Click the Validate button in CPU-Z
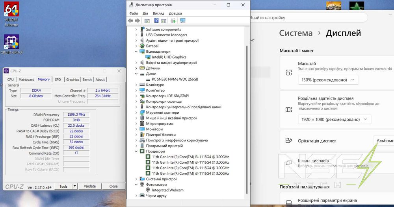The width and height of the screenshot is (394, 207). pyautogui.click(x=90, y=187)
